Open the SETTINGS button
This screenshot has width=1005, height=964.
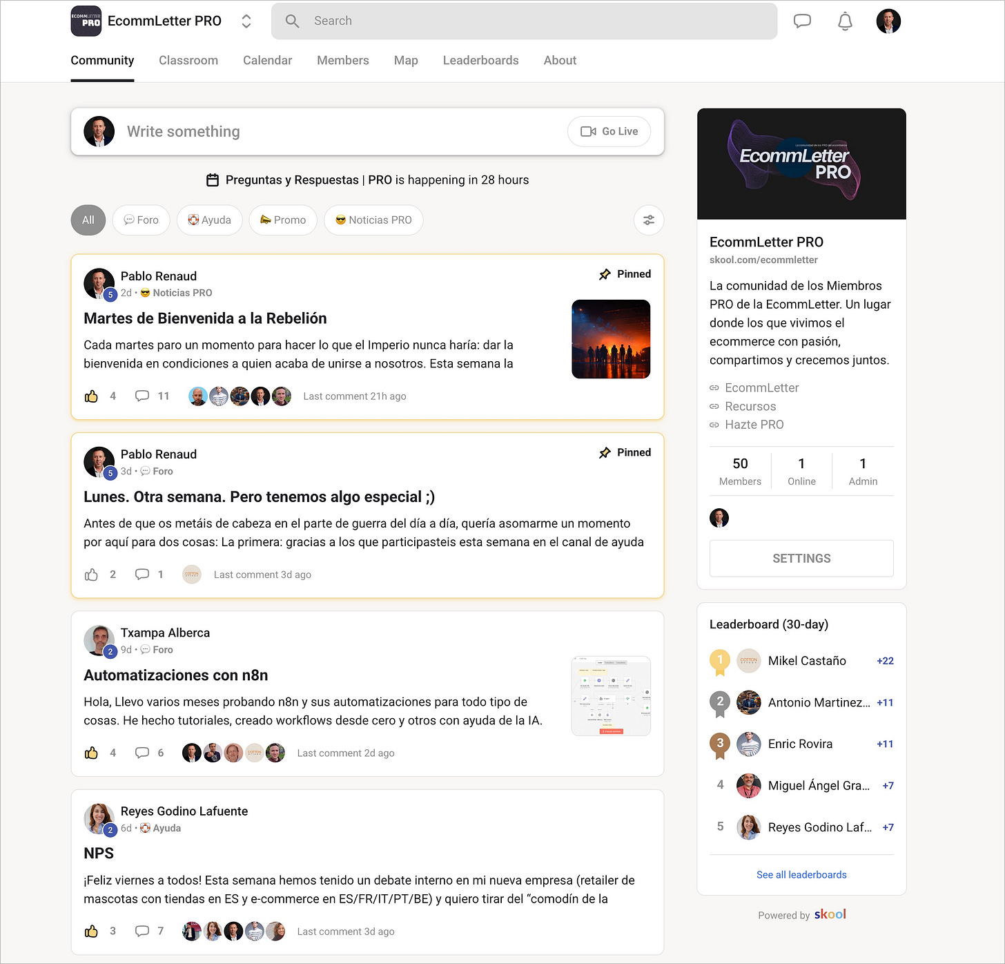click(801, 558)
